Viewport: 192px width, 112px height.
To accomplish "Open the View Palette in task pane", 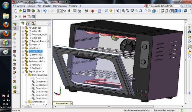I will point(189,47).
